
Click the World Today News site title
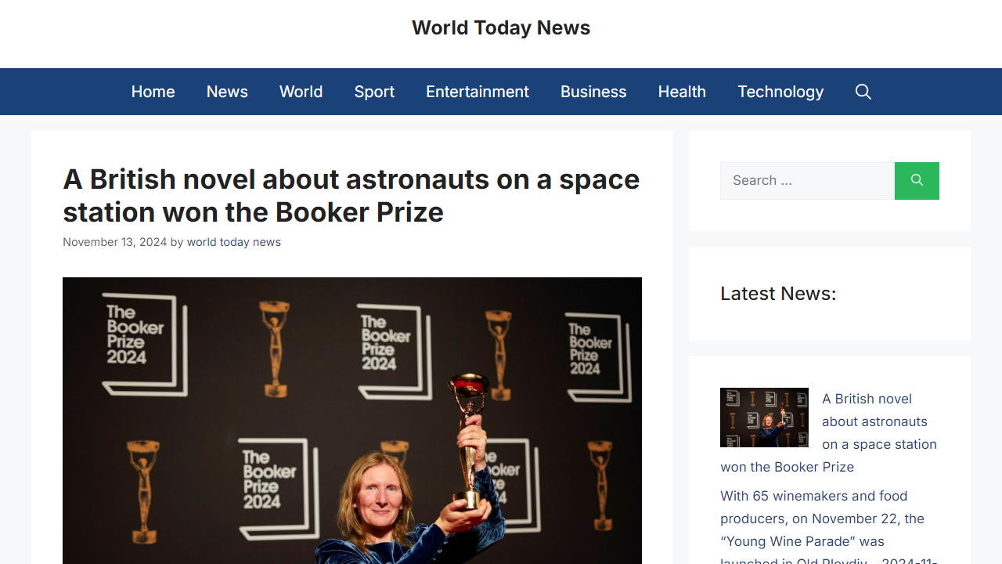click(x=501, y=27)
